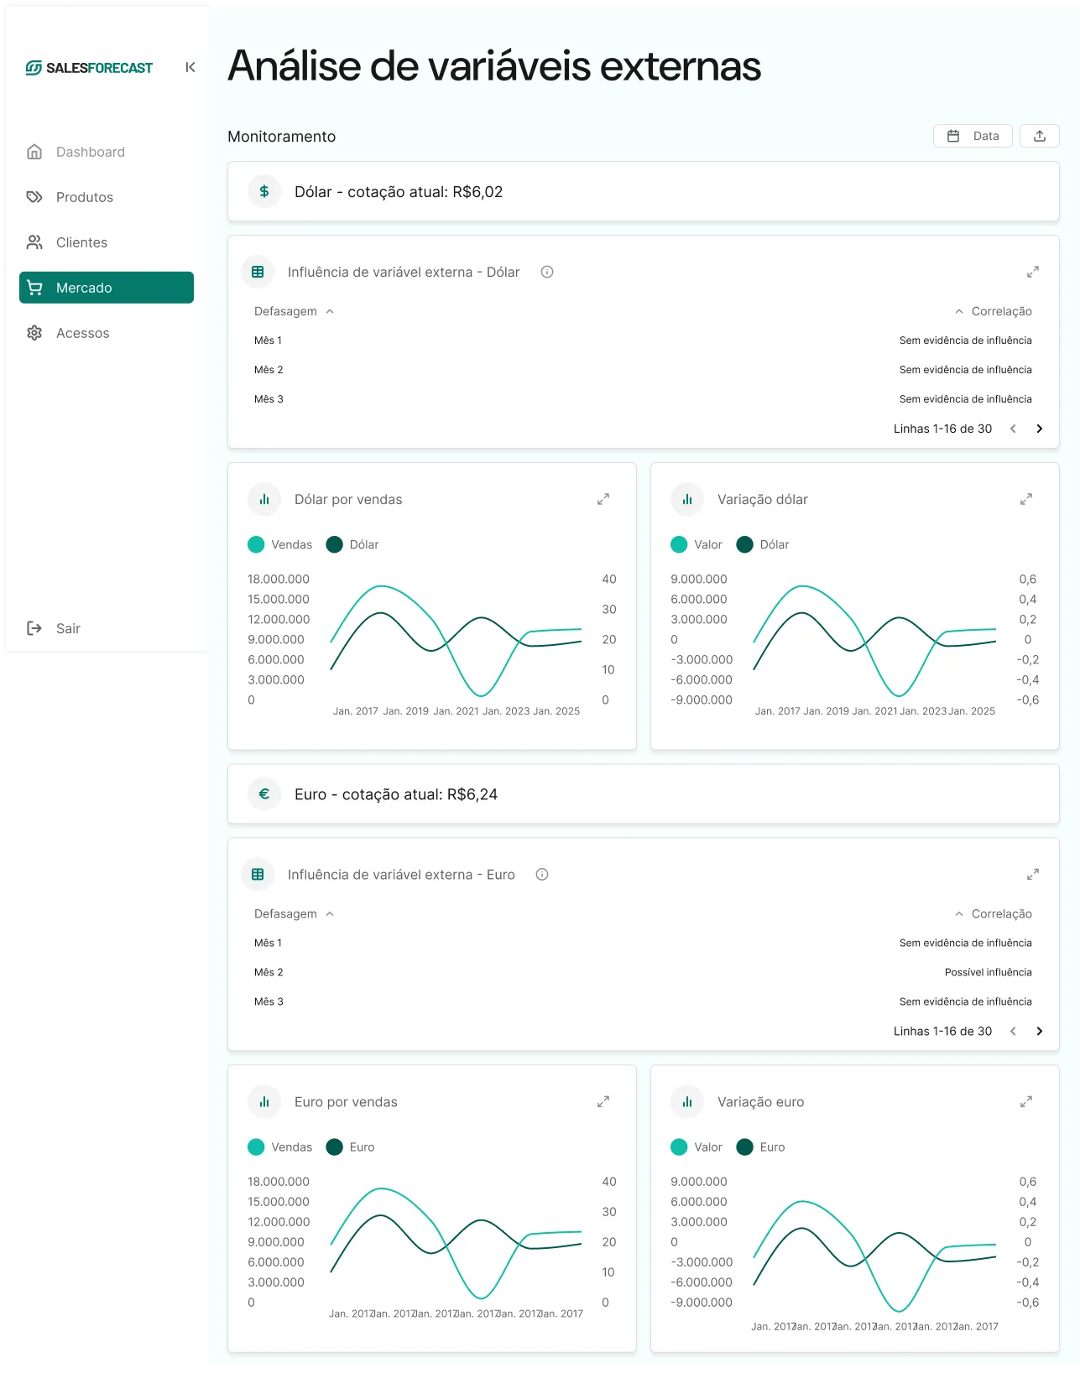Click chart icon of Variação euro

687,1101
